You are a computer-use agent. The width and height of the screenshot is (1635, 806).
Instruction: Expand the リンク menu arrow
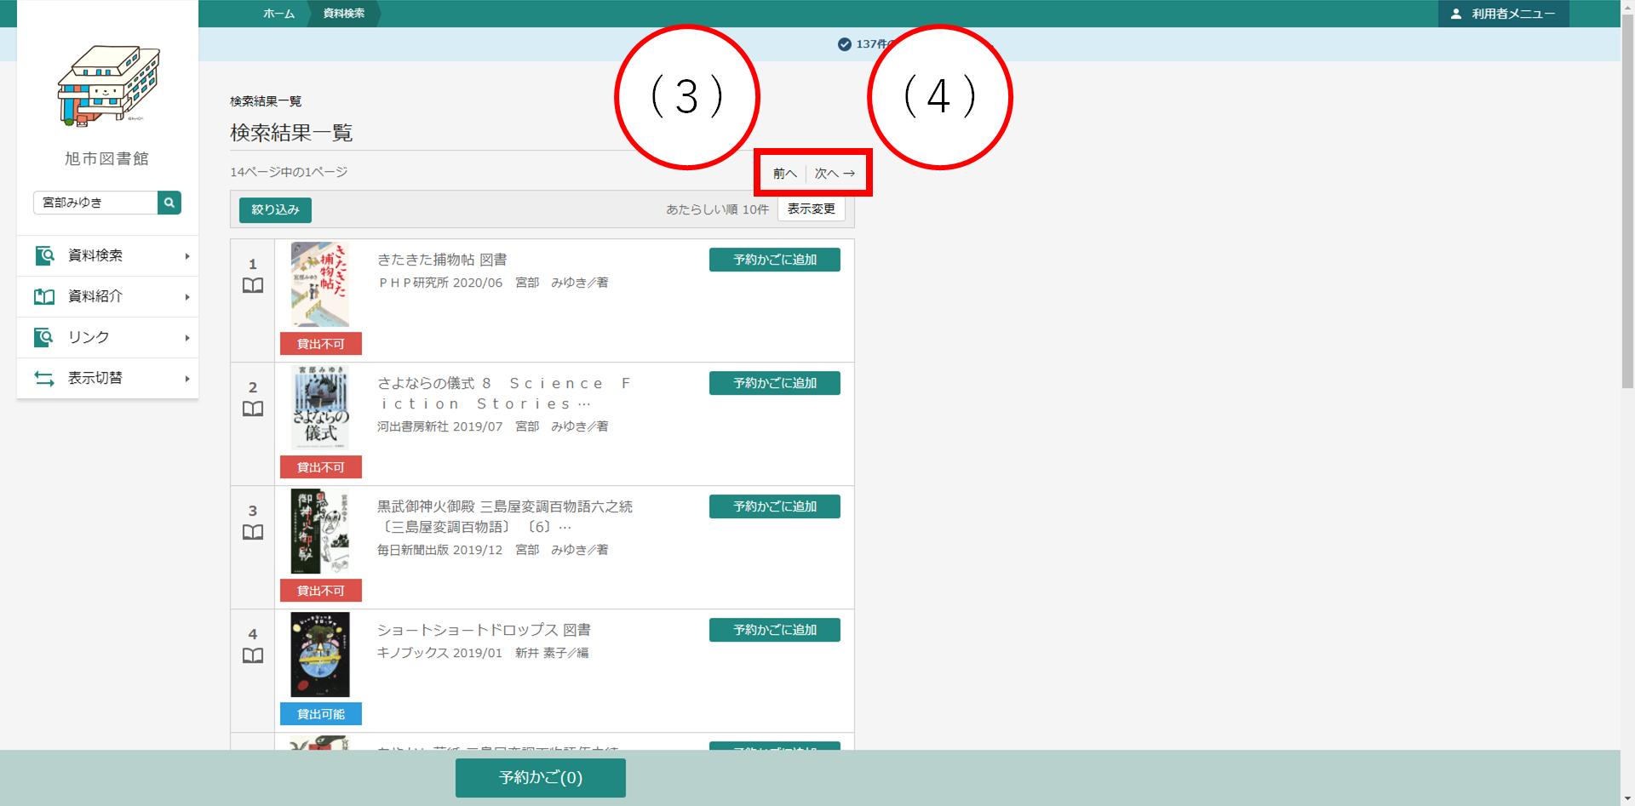pos(187,338)
